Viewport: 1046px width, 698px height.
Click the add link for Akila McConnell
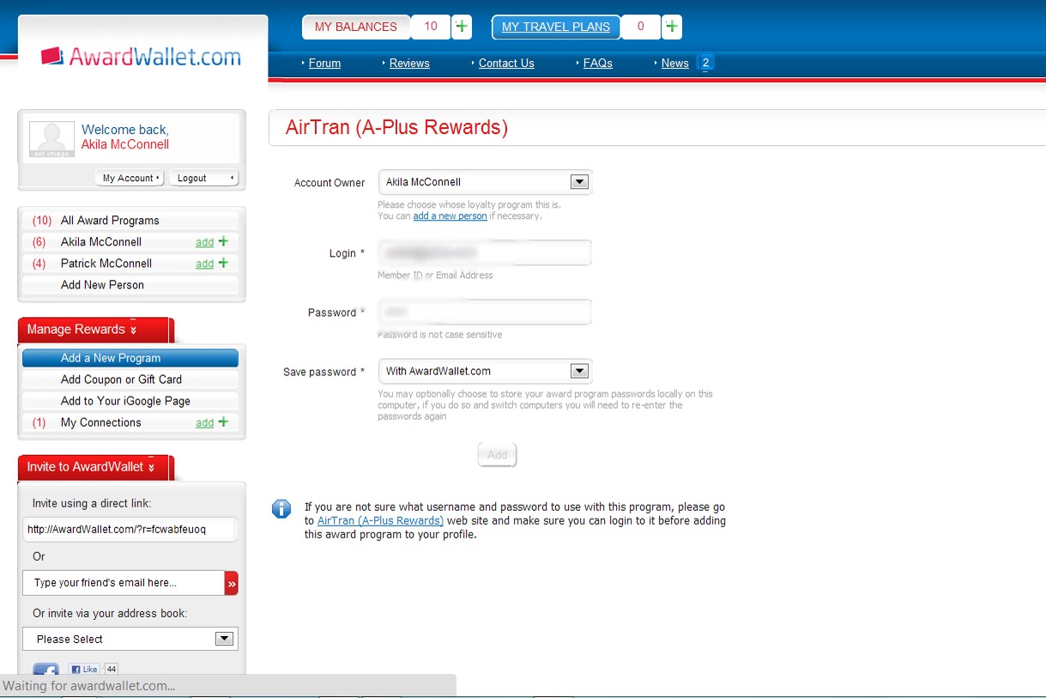204,242
